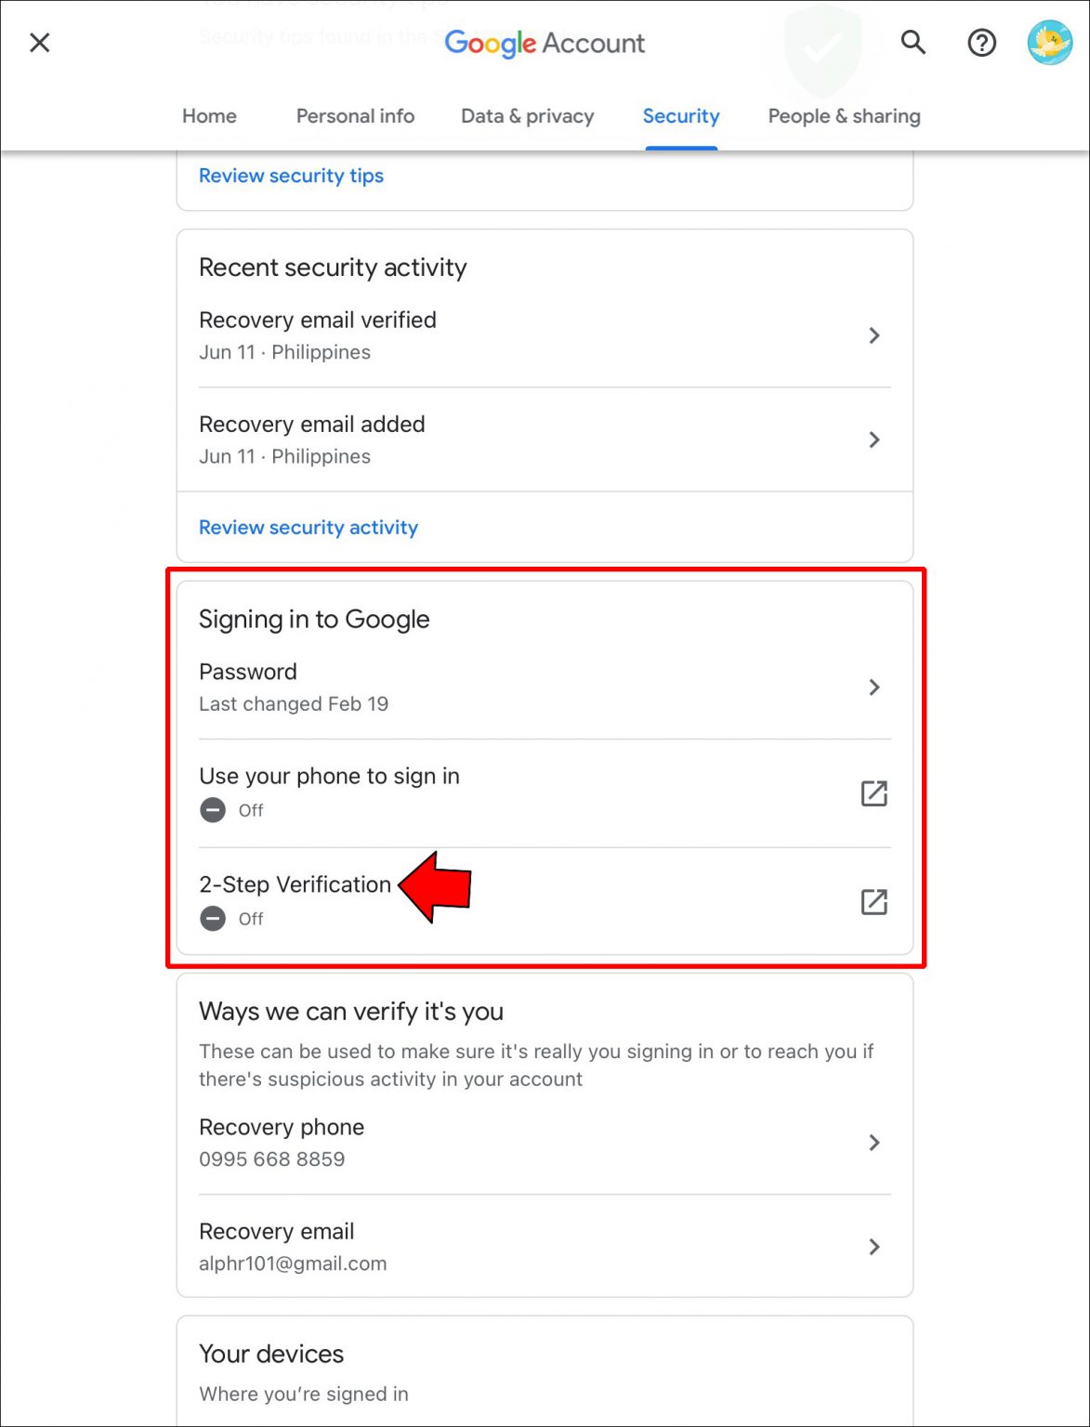1090x1427 pixels.
Task: Close the Google Account page
Action: click(40, 43)
